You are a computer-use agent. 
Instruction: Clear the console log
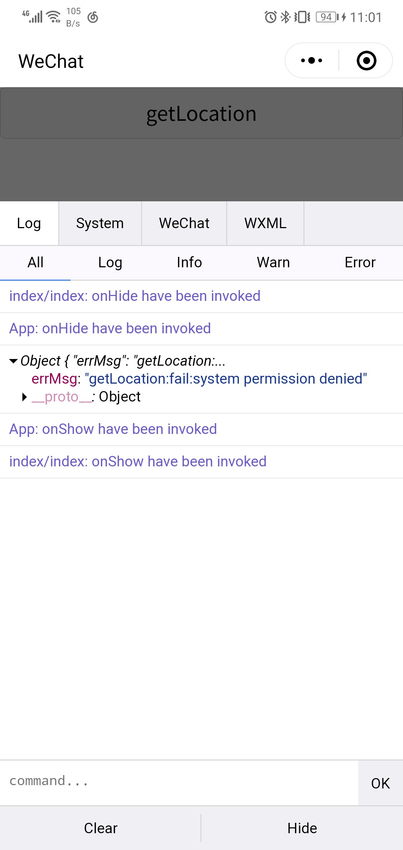(100, 828)
